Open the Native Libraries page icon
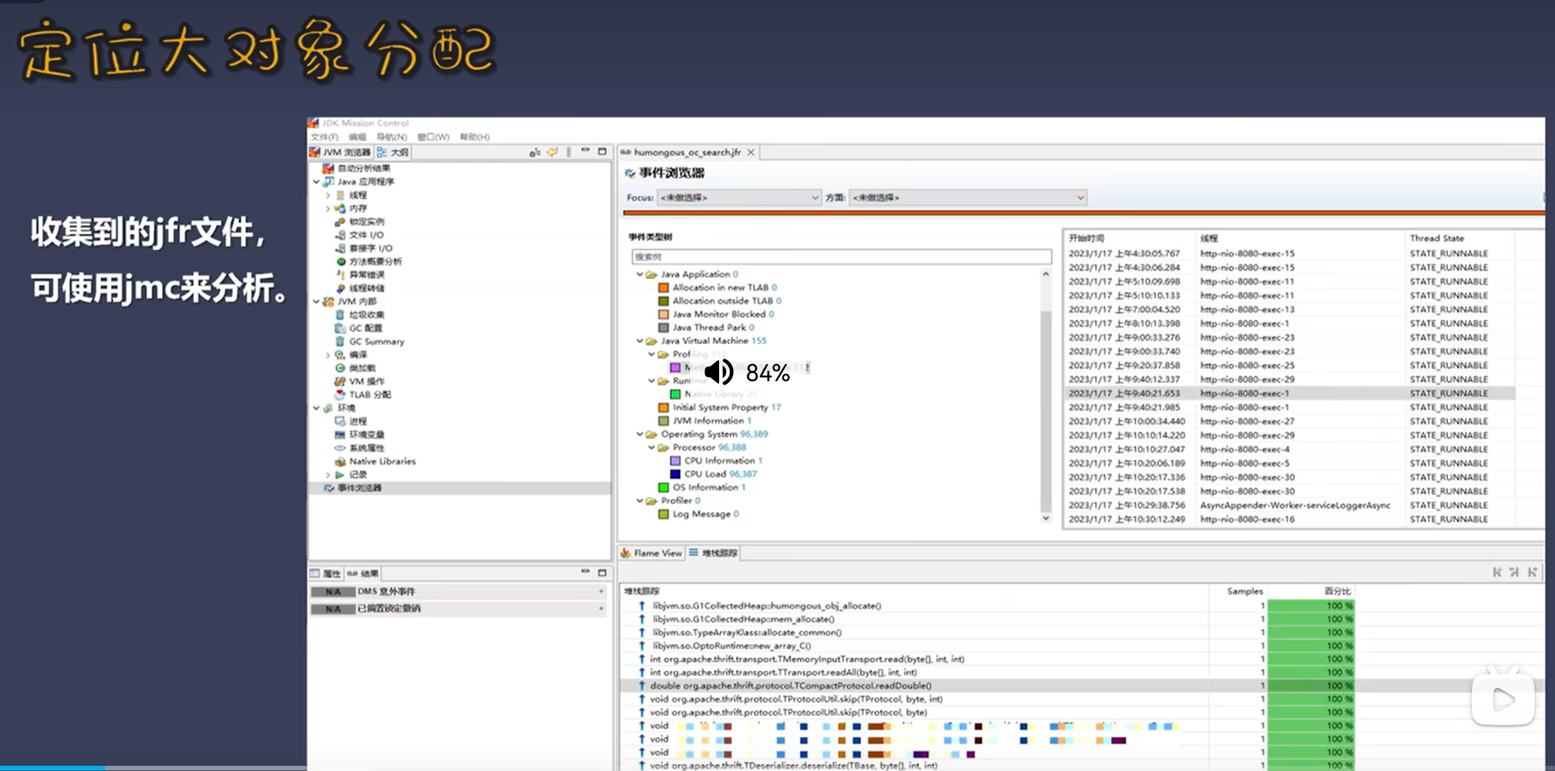The height and width of the screenshot is (771, 1555). tap(340, 461)
